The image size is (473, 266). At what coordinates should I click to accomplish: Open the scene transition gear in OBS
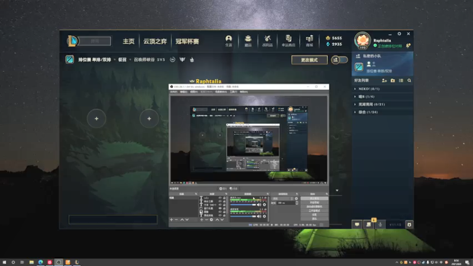click(296, 199)
